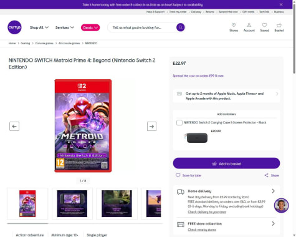Open Gift cards top link
This screenshot has height=237, width=296.
[x=248, y=12]
